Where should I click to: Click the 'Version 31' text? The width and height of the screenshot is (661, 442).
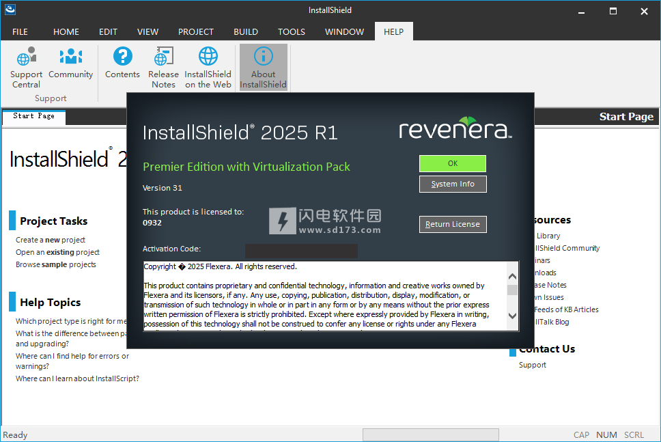(163, 188)
